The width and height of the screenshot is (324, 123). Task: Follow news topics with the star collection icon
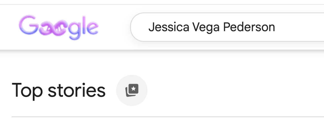coord(132,90)
